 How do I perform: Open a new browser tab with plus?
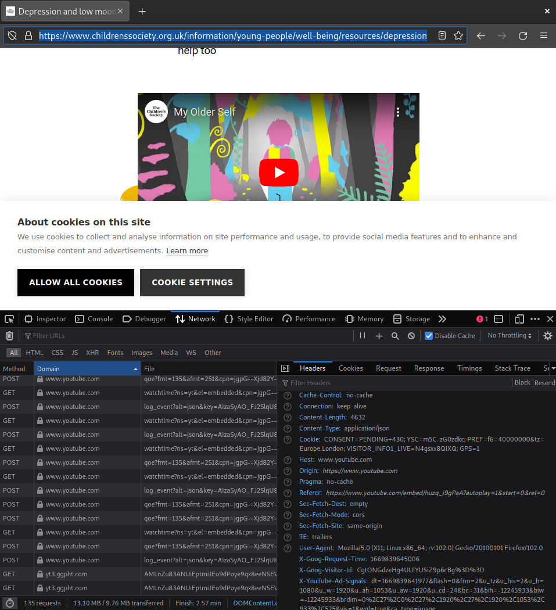pyautogui.click(x=142, y=12)
